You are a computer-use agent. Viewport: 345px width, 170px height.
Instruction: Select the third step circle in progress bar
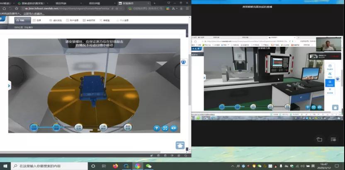[79, 127]
